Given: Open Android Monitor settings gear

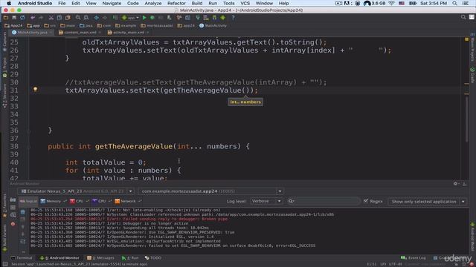Looking at the screenshot, I should 455,183.
